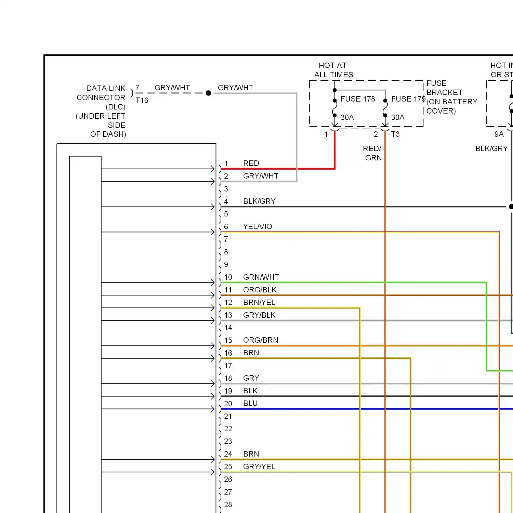Viewport: 513px width, 513px height.
Task: Select unused pin number 17
Action: [228, 366]
